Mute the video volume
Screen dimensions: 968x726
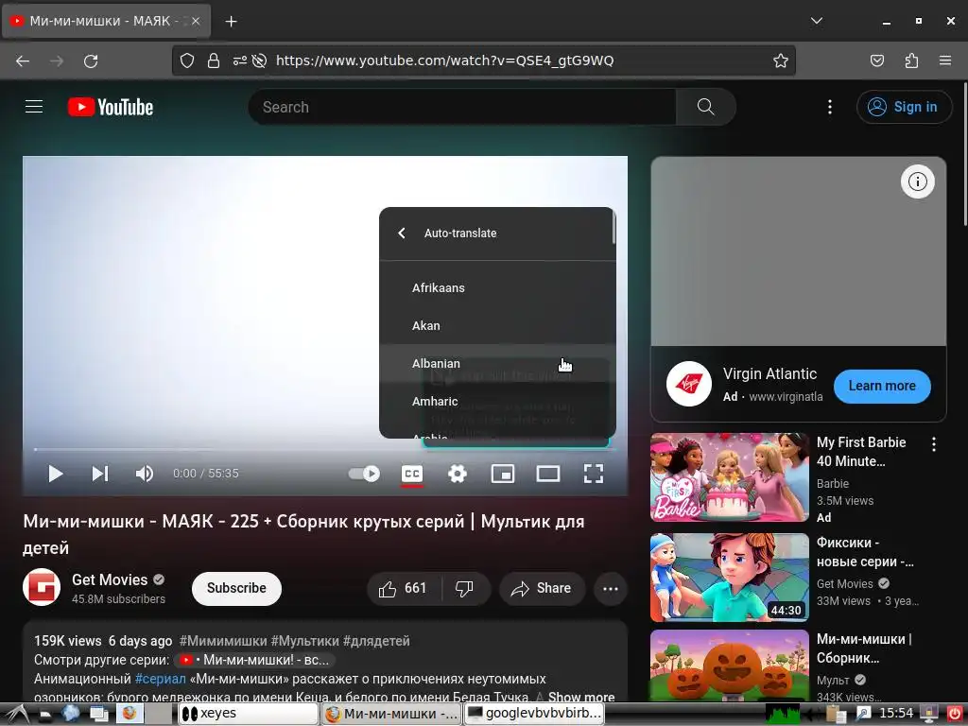tap(145, 474)
